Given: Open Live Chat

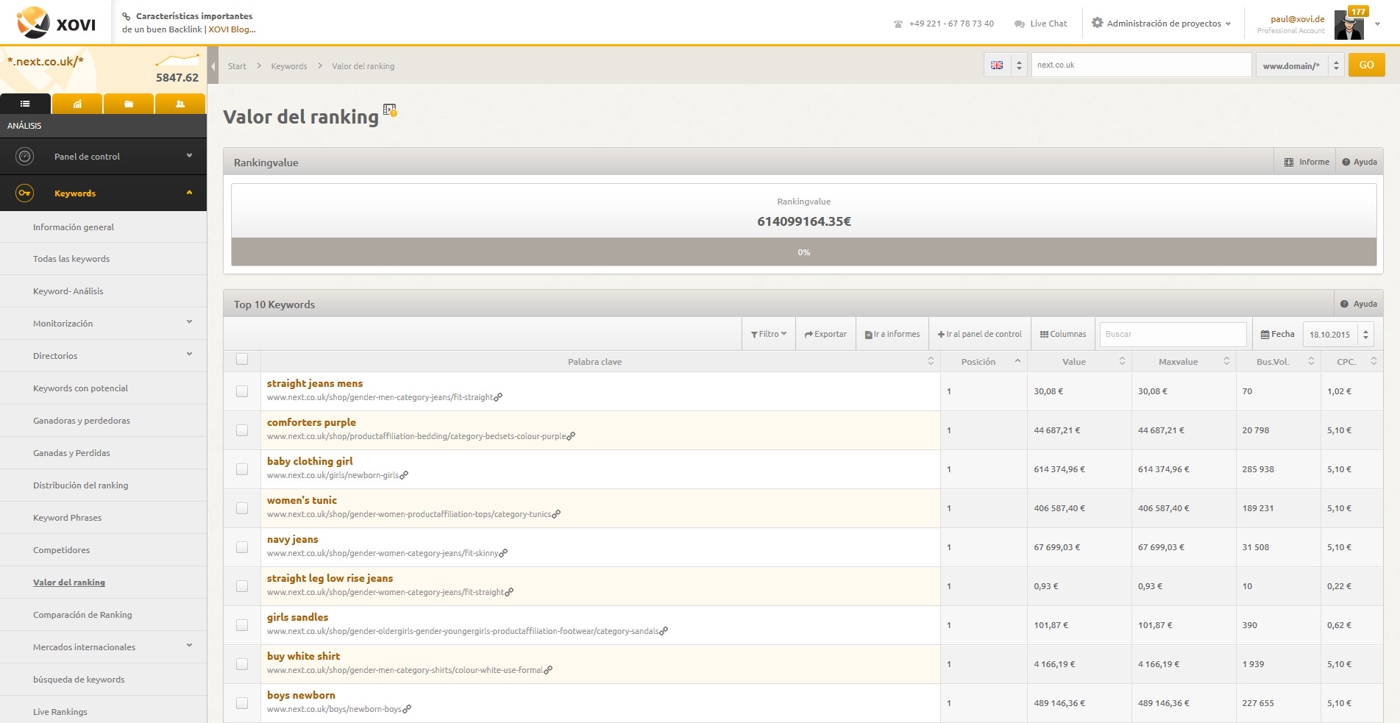Looking at the screenshot, I should point(1040,24).
